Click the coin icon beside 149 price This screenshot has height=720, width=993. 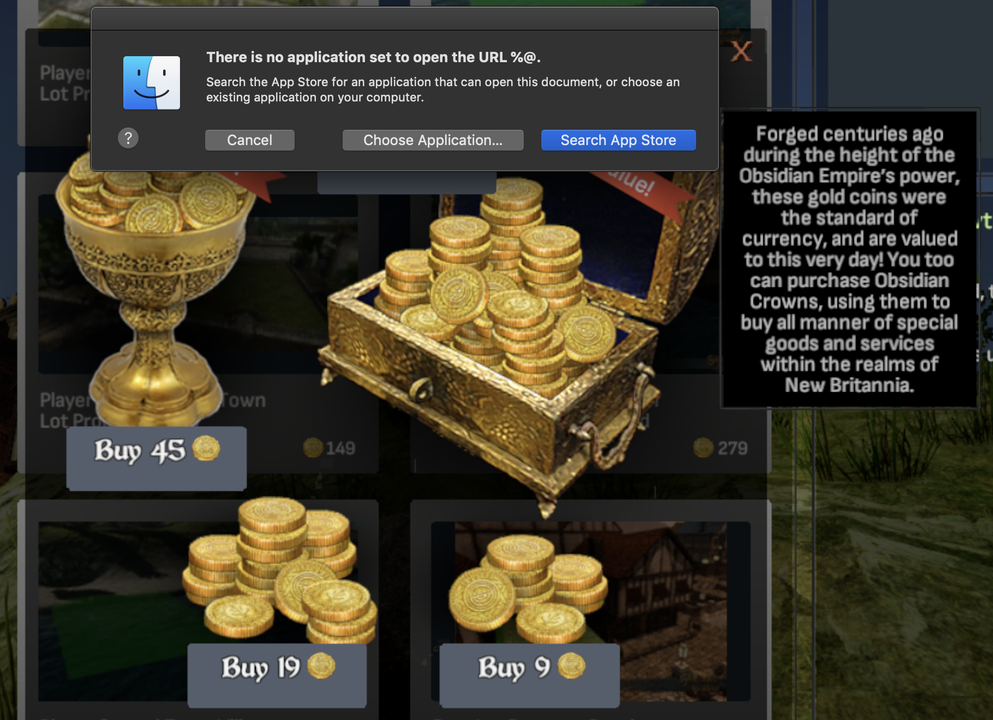click(313, 448)
